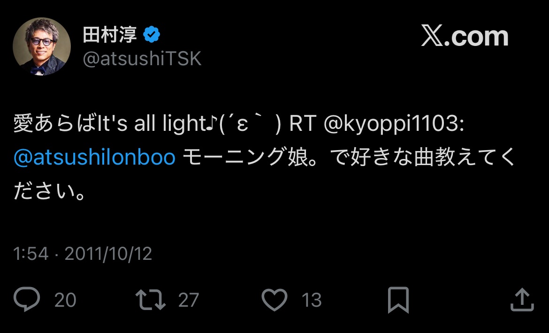The image size is (549, 333).
Task: Open the share icon menu
Action: [522, 300]
